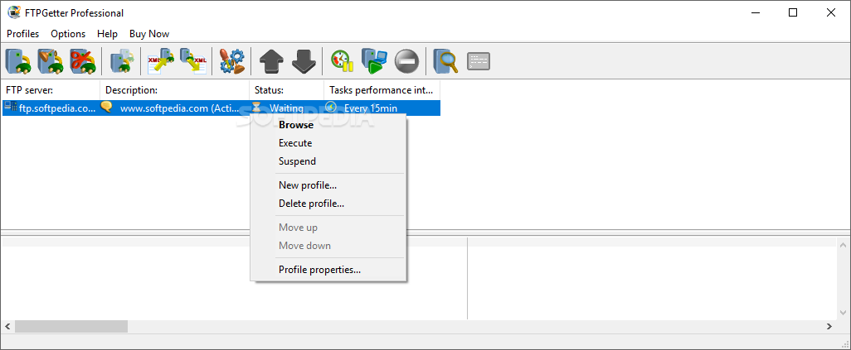Click the FTP server column header
Image resolution: width=851 pixels, height=350 pixels.
pos(51,90)
